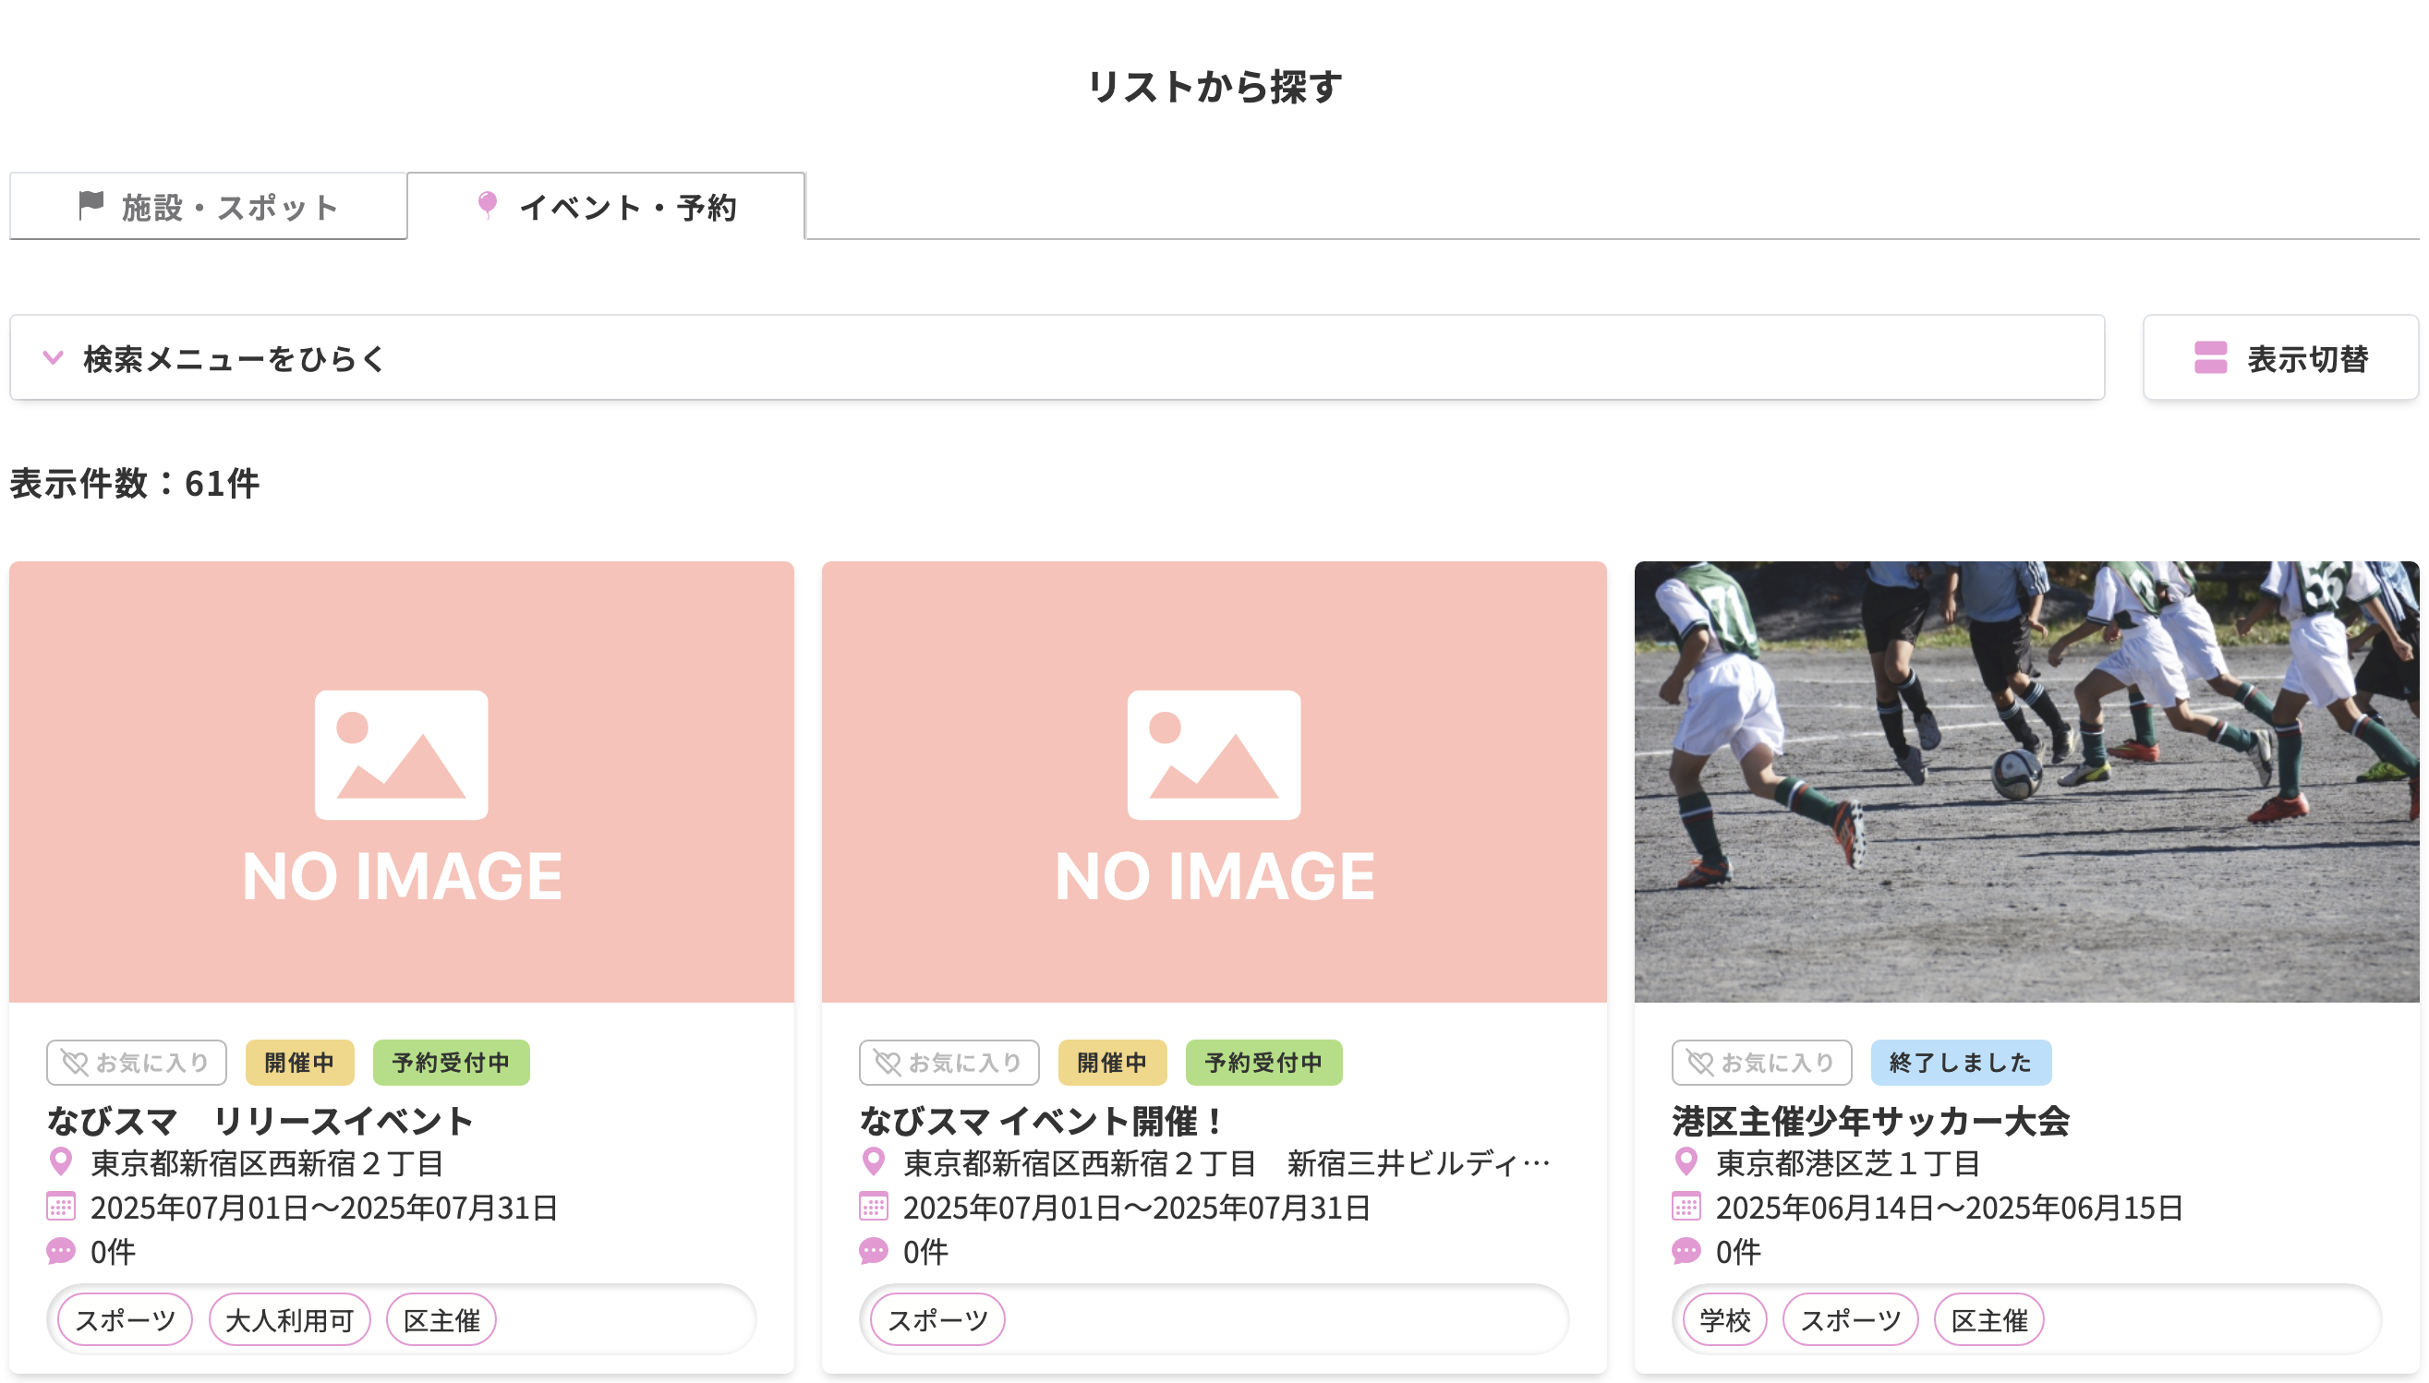
Task: Click the スポーツ tag on the first card
Action: (x=125, y=1319)
